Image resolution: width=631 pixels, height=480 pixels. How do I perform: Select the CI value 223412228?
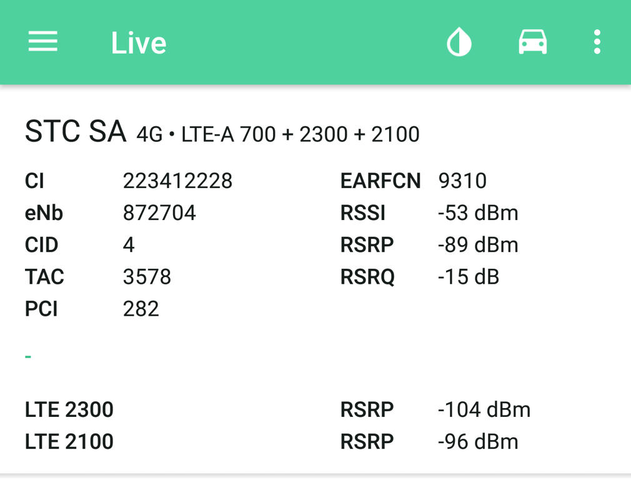click(177, 181)
